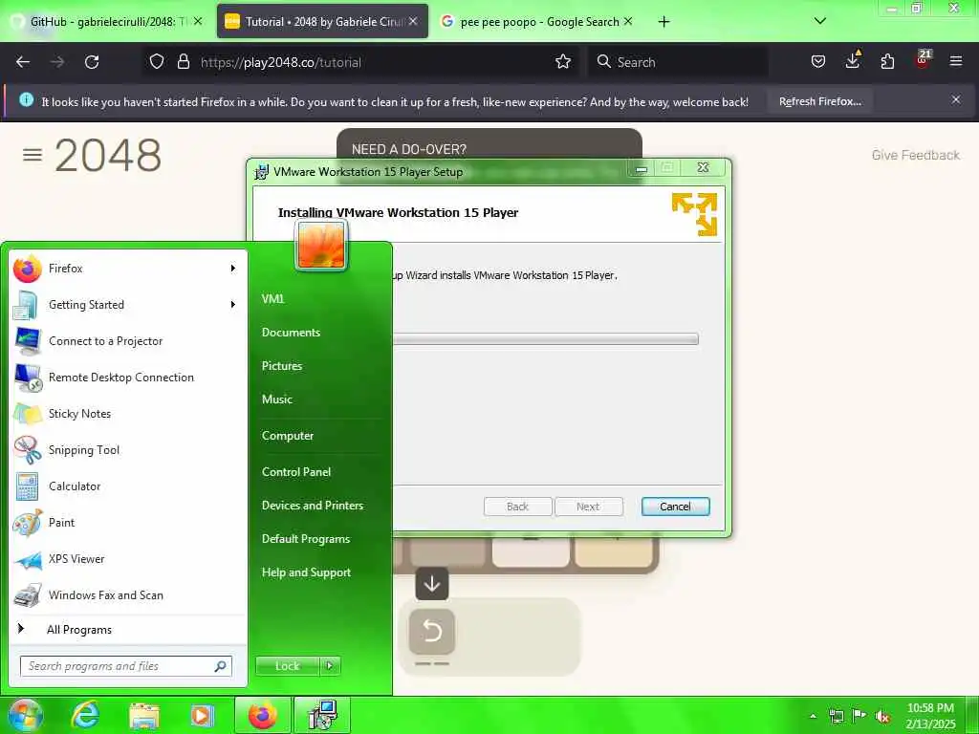The height and width of the screenshot is (734, 979).
Task: Open Firefox application hamburger menu
Action: point(956,61)
